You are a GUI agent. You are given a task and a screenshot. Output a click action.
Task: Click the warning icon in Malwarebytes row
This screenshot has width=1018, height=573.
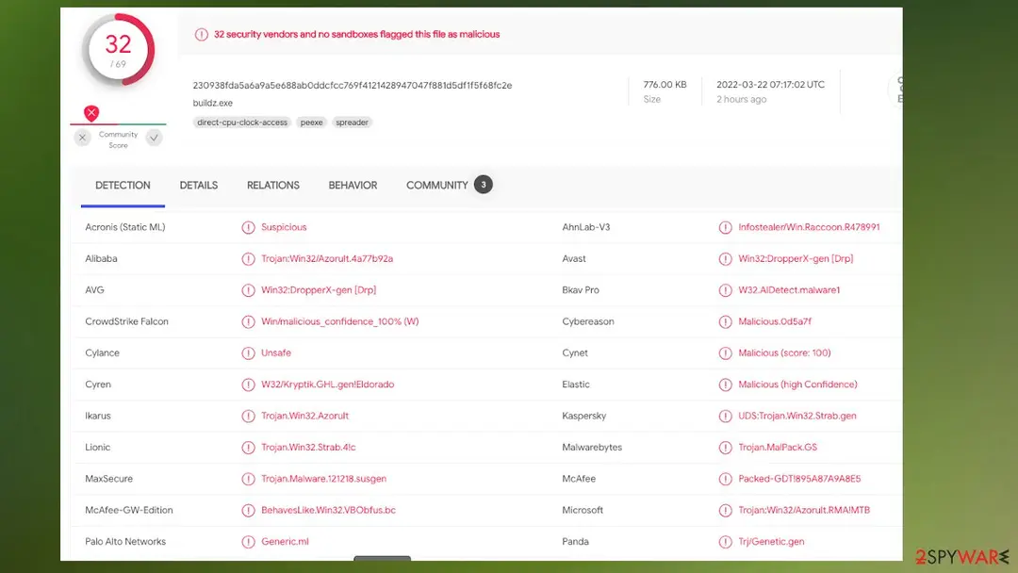tap(725, 448)
